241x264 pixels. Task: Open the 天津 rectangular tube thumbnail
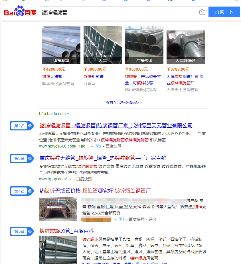click(x=103, y=45)
